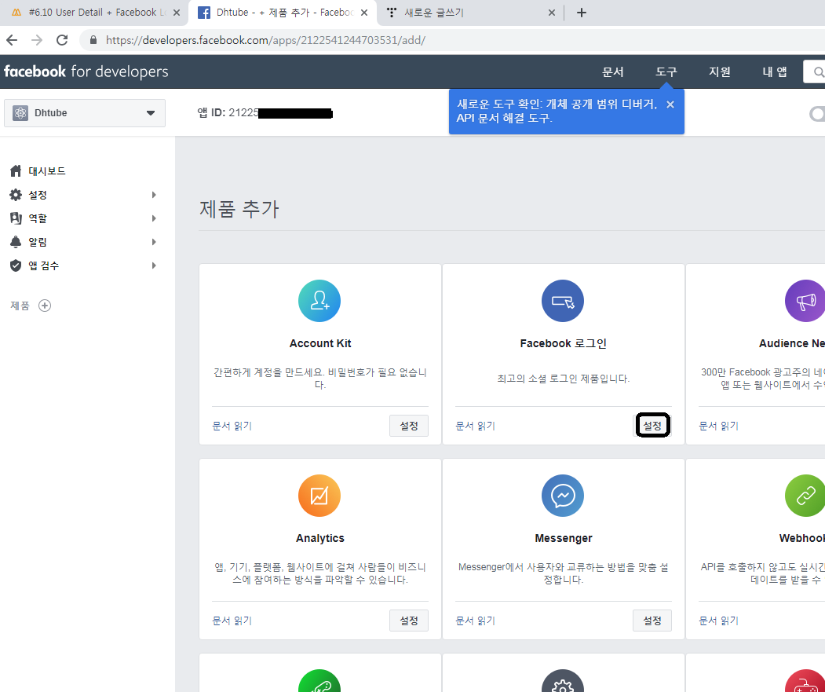This screenshot has width=825, height=692.
Task: Open the Dhtube app selector dropdown
Action: [85, 112]
